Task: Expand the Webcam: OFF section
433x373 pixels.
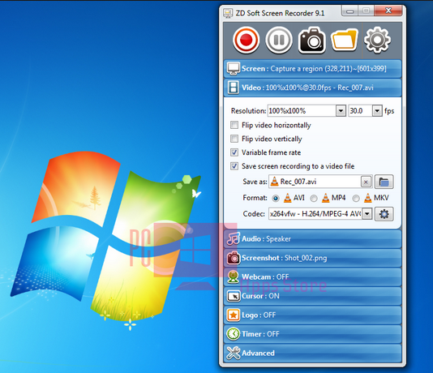Action: [x=313, y=277]
